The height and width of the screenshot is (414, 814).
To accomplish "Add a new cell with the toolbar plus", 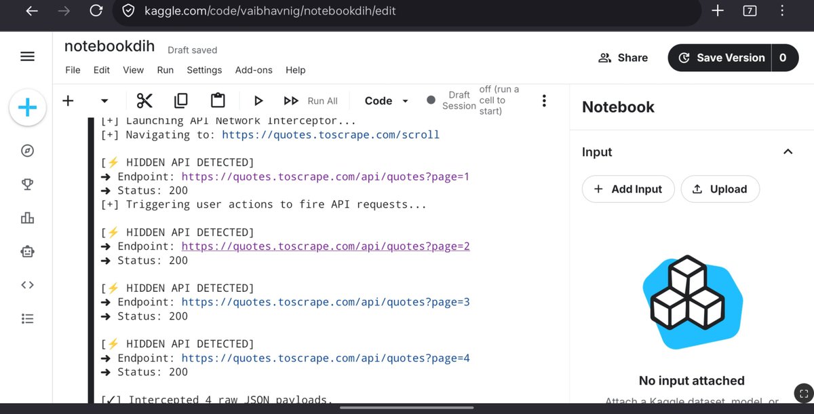I will 68,100.
